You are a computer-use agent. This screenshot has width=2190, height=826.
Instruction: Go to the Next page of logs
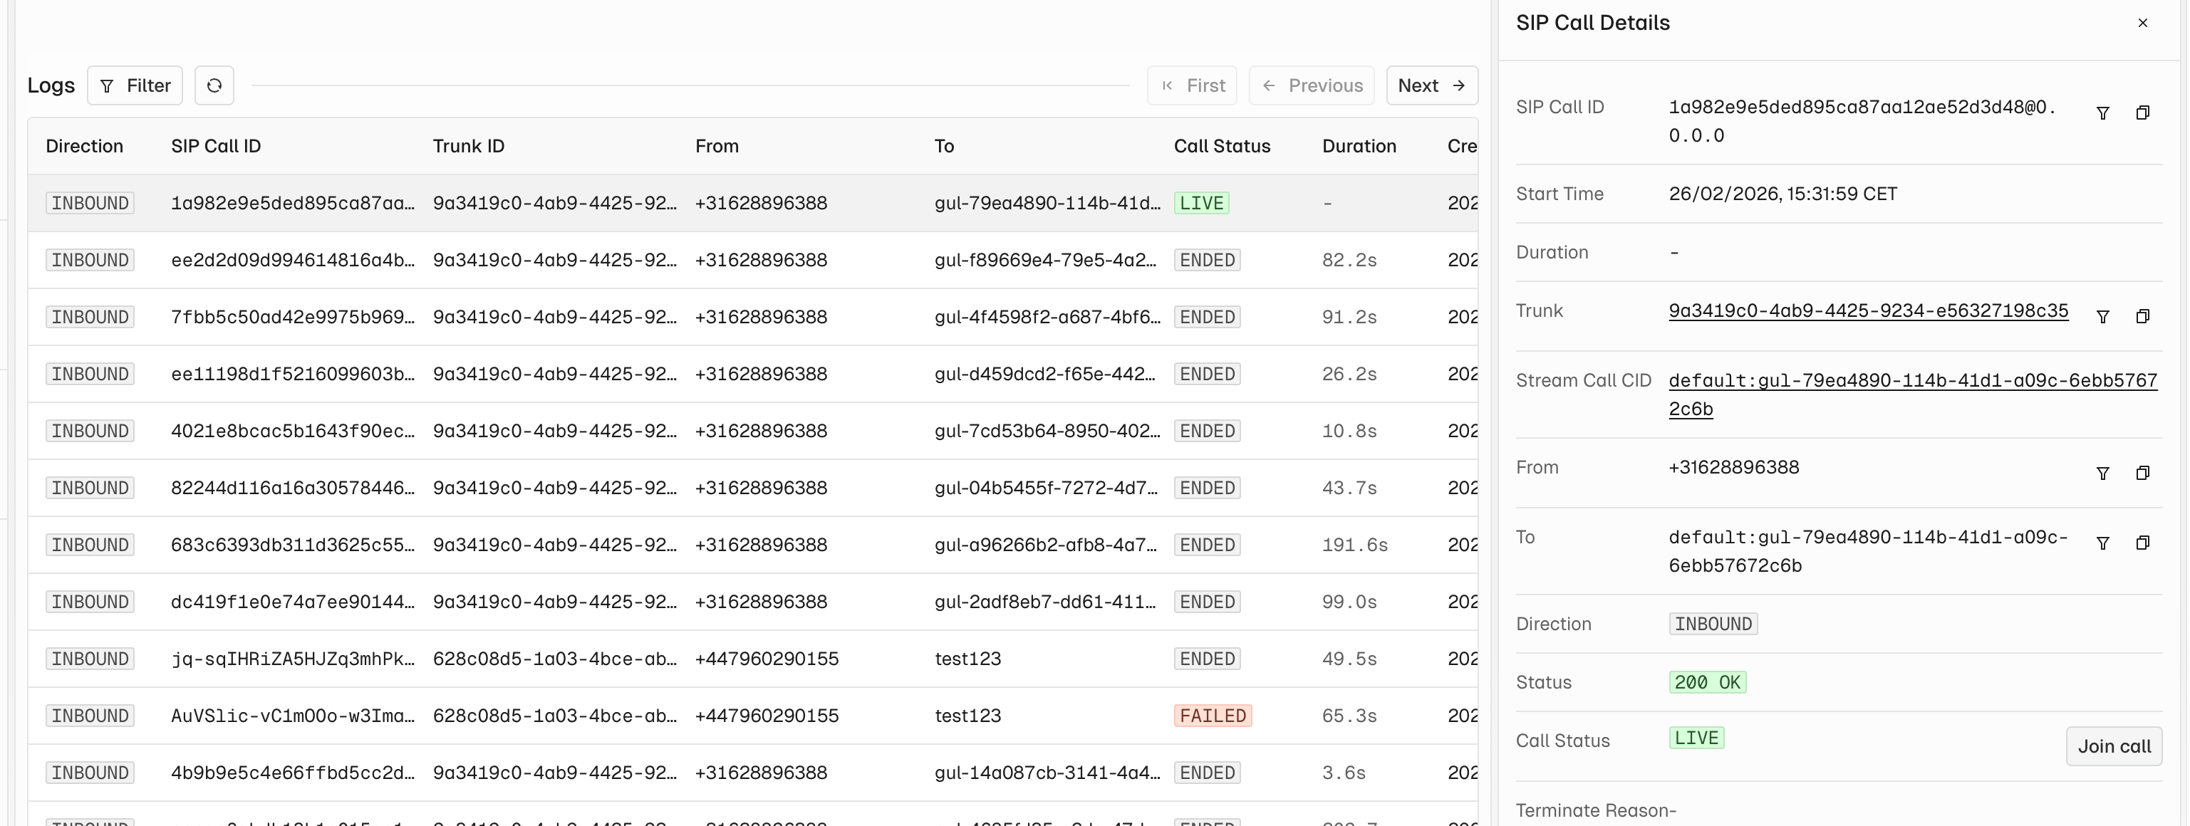(x=1431, y=85)
